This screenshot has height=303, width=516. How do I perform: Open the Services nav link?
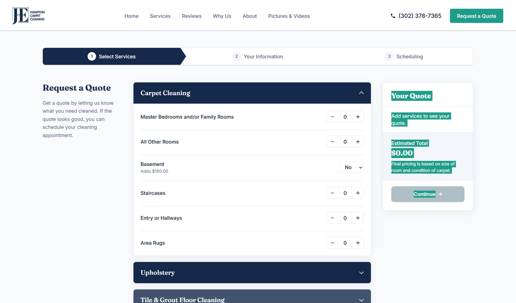[160, 16]
